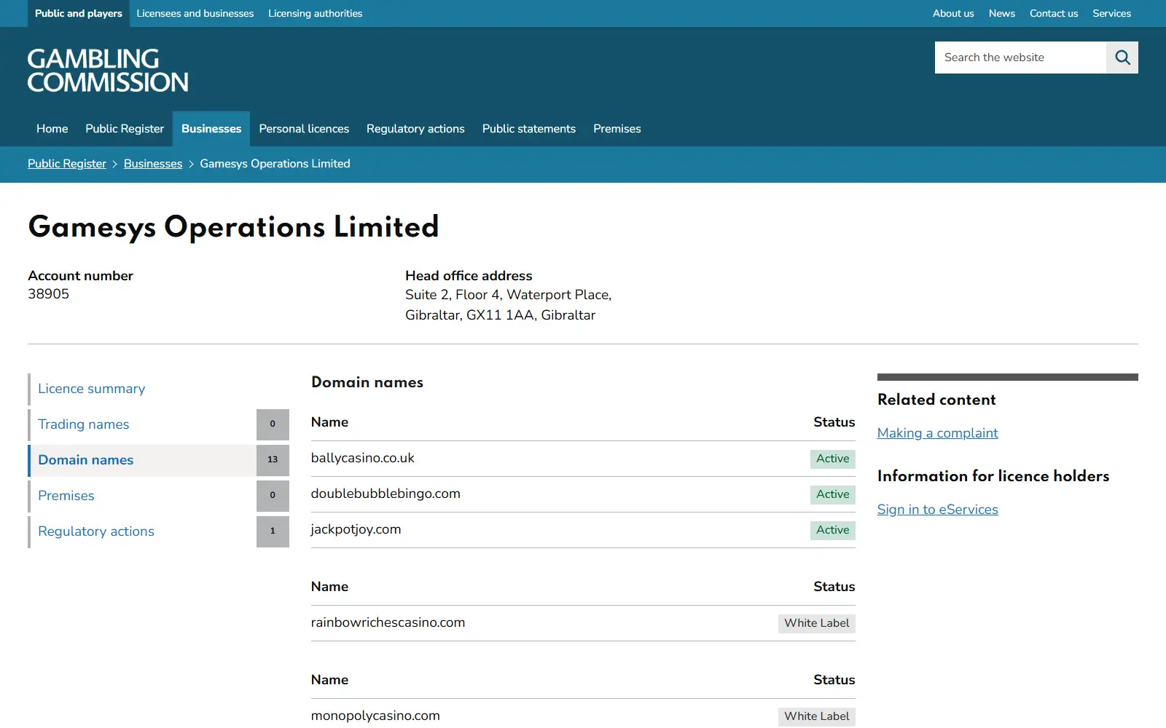The width and height of the screenshot is (1166, 728).
Task: Click the Gamesys Operations Limited page heading
Action: [x=233, y=227]
